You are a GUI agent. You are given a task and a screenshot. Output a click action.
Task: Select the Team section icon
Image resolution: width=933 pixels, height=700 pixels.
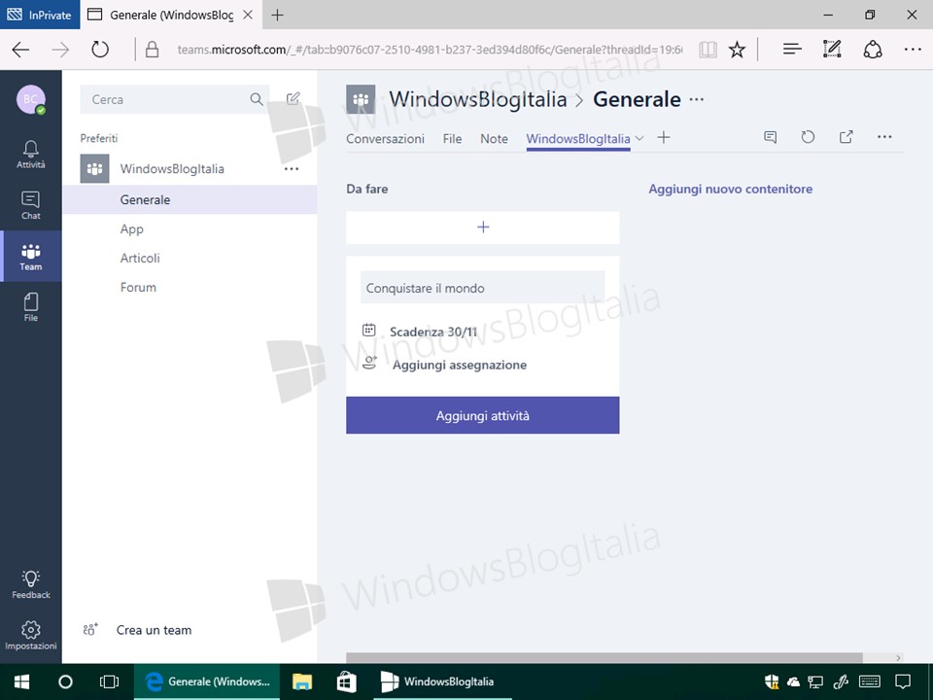click(x=30, y=257)
